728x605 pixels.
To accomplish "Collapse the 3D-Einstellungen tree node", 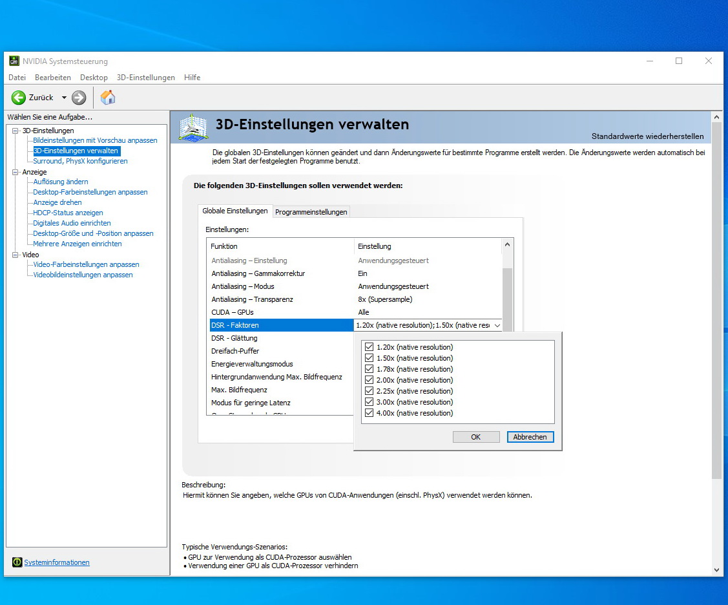I will [16, 131].
